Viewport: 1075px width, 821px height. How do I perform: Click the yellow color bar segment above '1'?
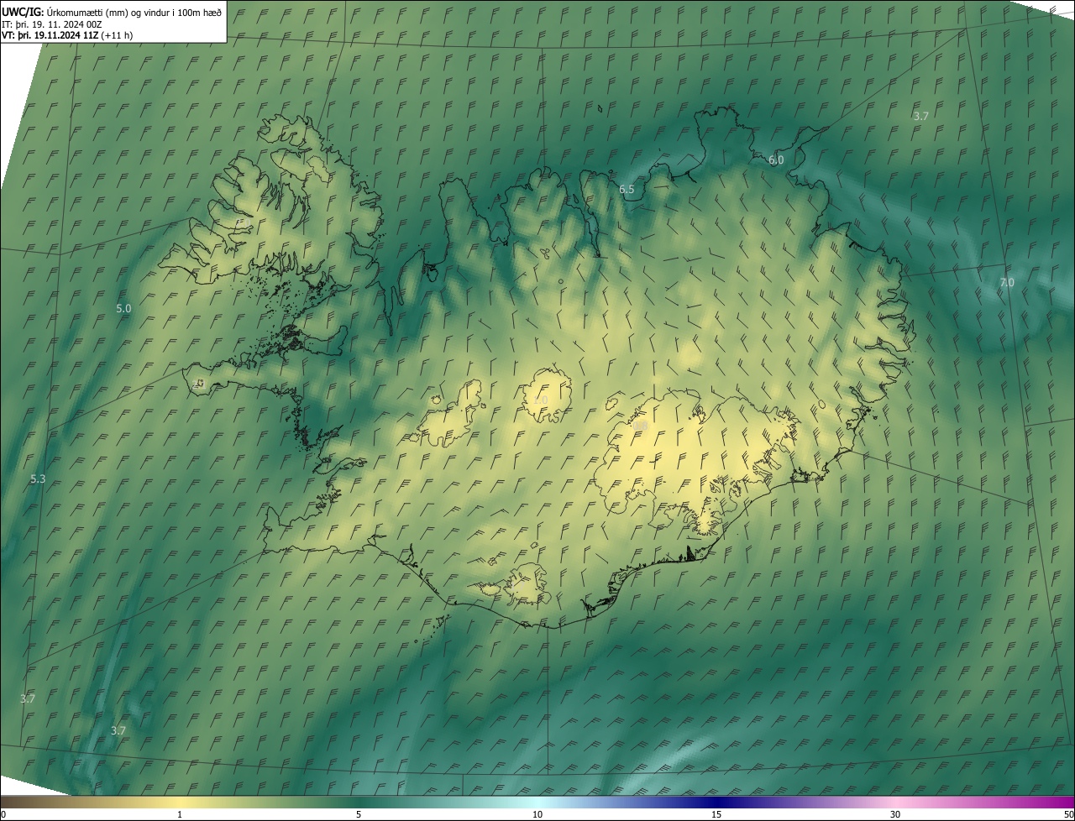point(180,803)
